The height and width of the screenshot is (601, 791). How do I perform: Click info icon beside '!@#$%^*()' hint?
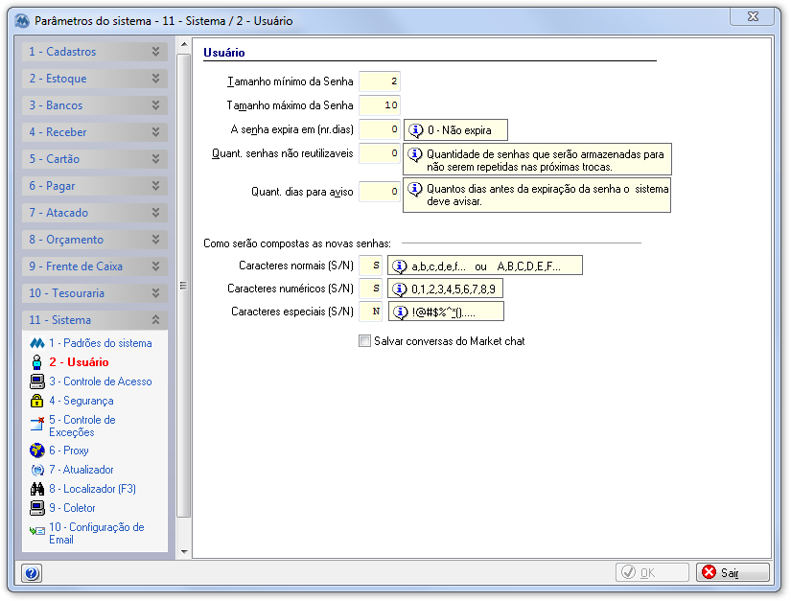(x=400, y=312)
